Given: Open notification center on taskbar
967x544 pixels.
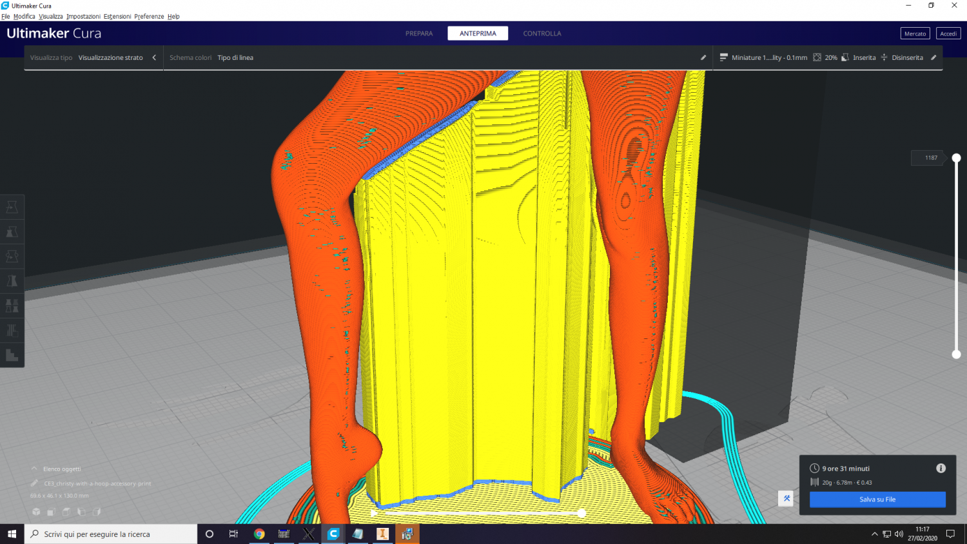Looking at the screenshot, I should (x=950, y=534).
